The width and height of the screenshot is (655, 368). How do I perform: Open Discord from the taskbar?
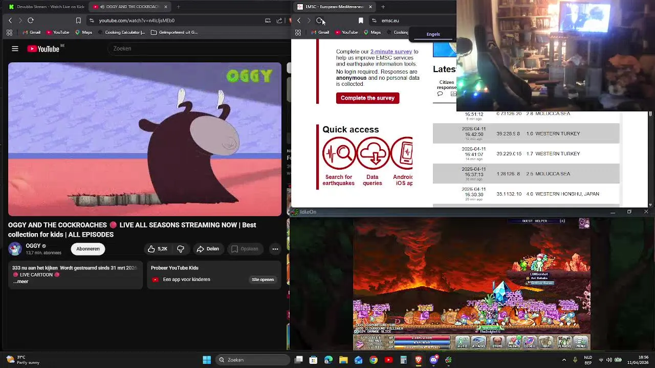[434, 360]
